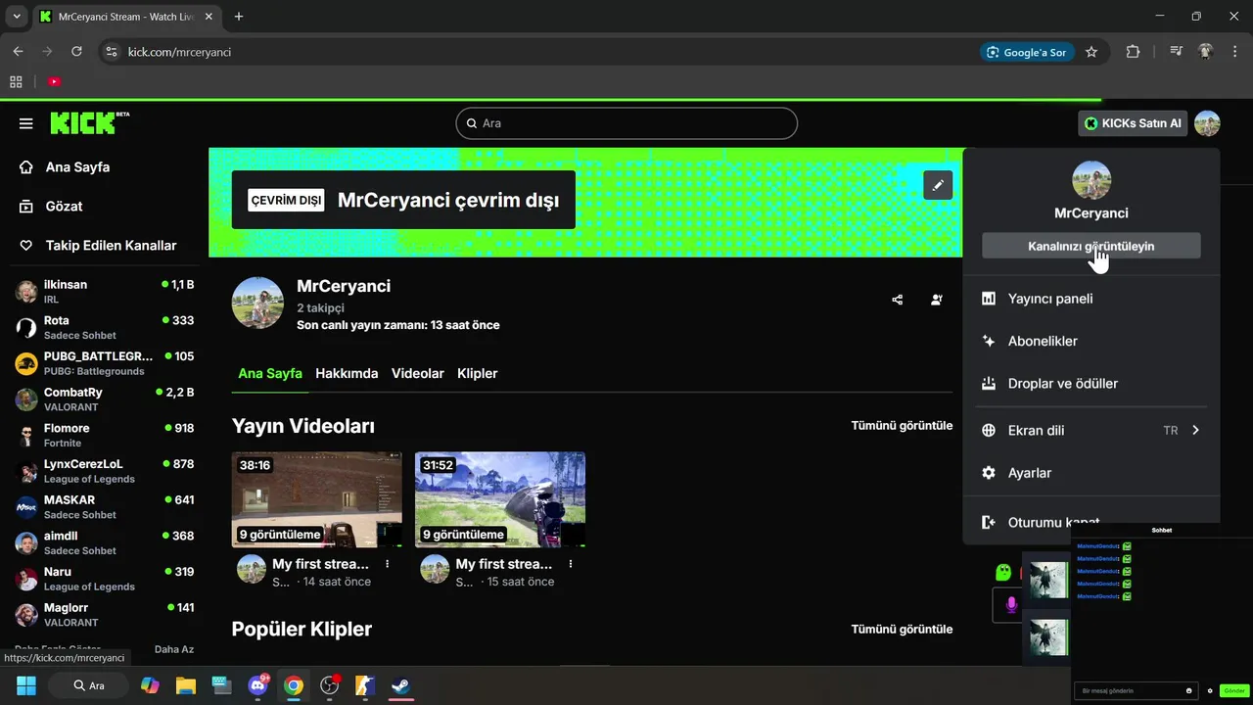Click the site info icon in address bar

pos(111,52)
